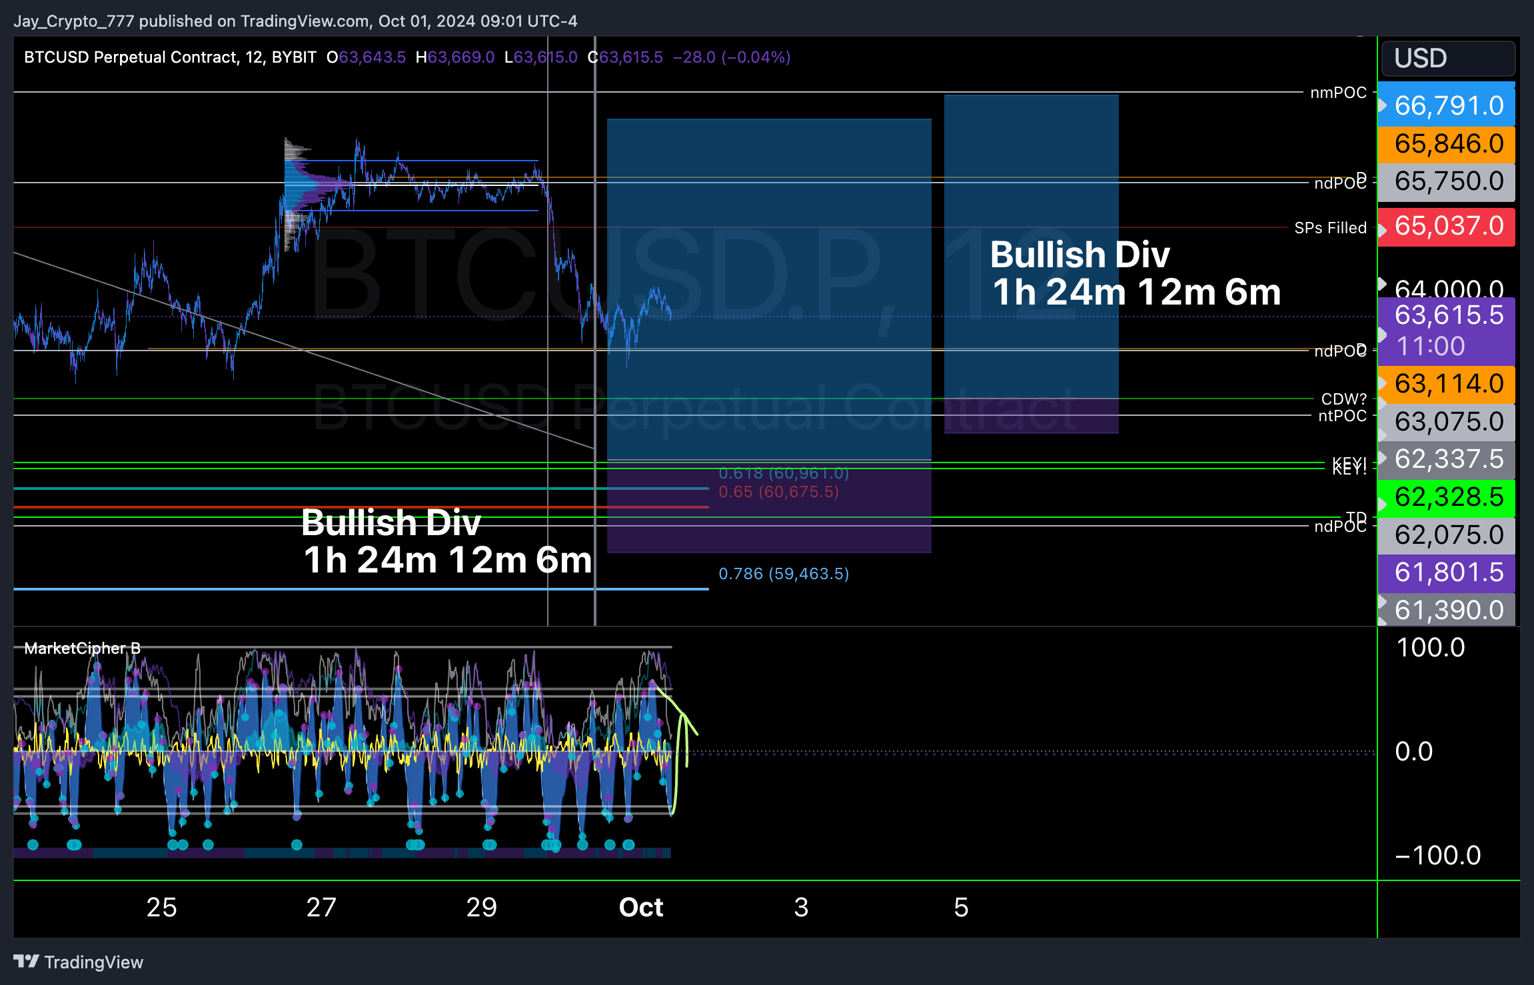Click the −100.0 oscillator scale value
The width and height of the screenshot is (1534, 985).
pyautogui.click(x=1437, y=855)
